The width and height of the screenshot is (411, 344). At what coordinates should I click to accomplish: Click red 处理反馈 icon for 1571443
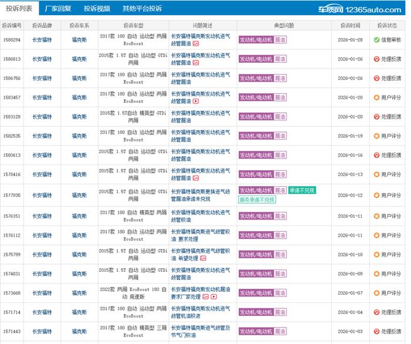tap(376, 332)
